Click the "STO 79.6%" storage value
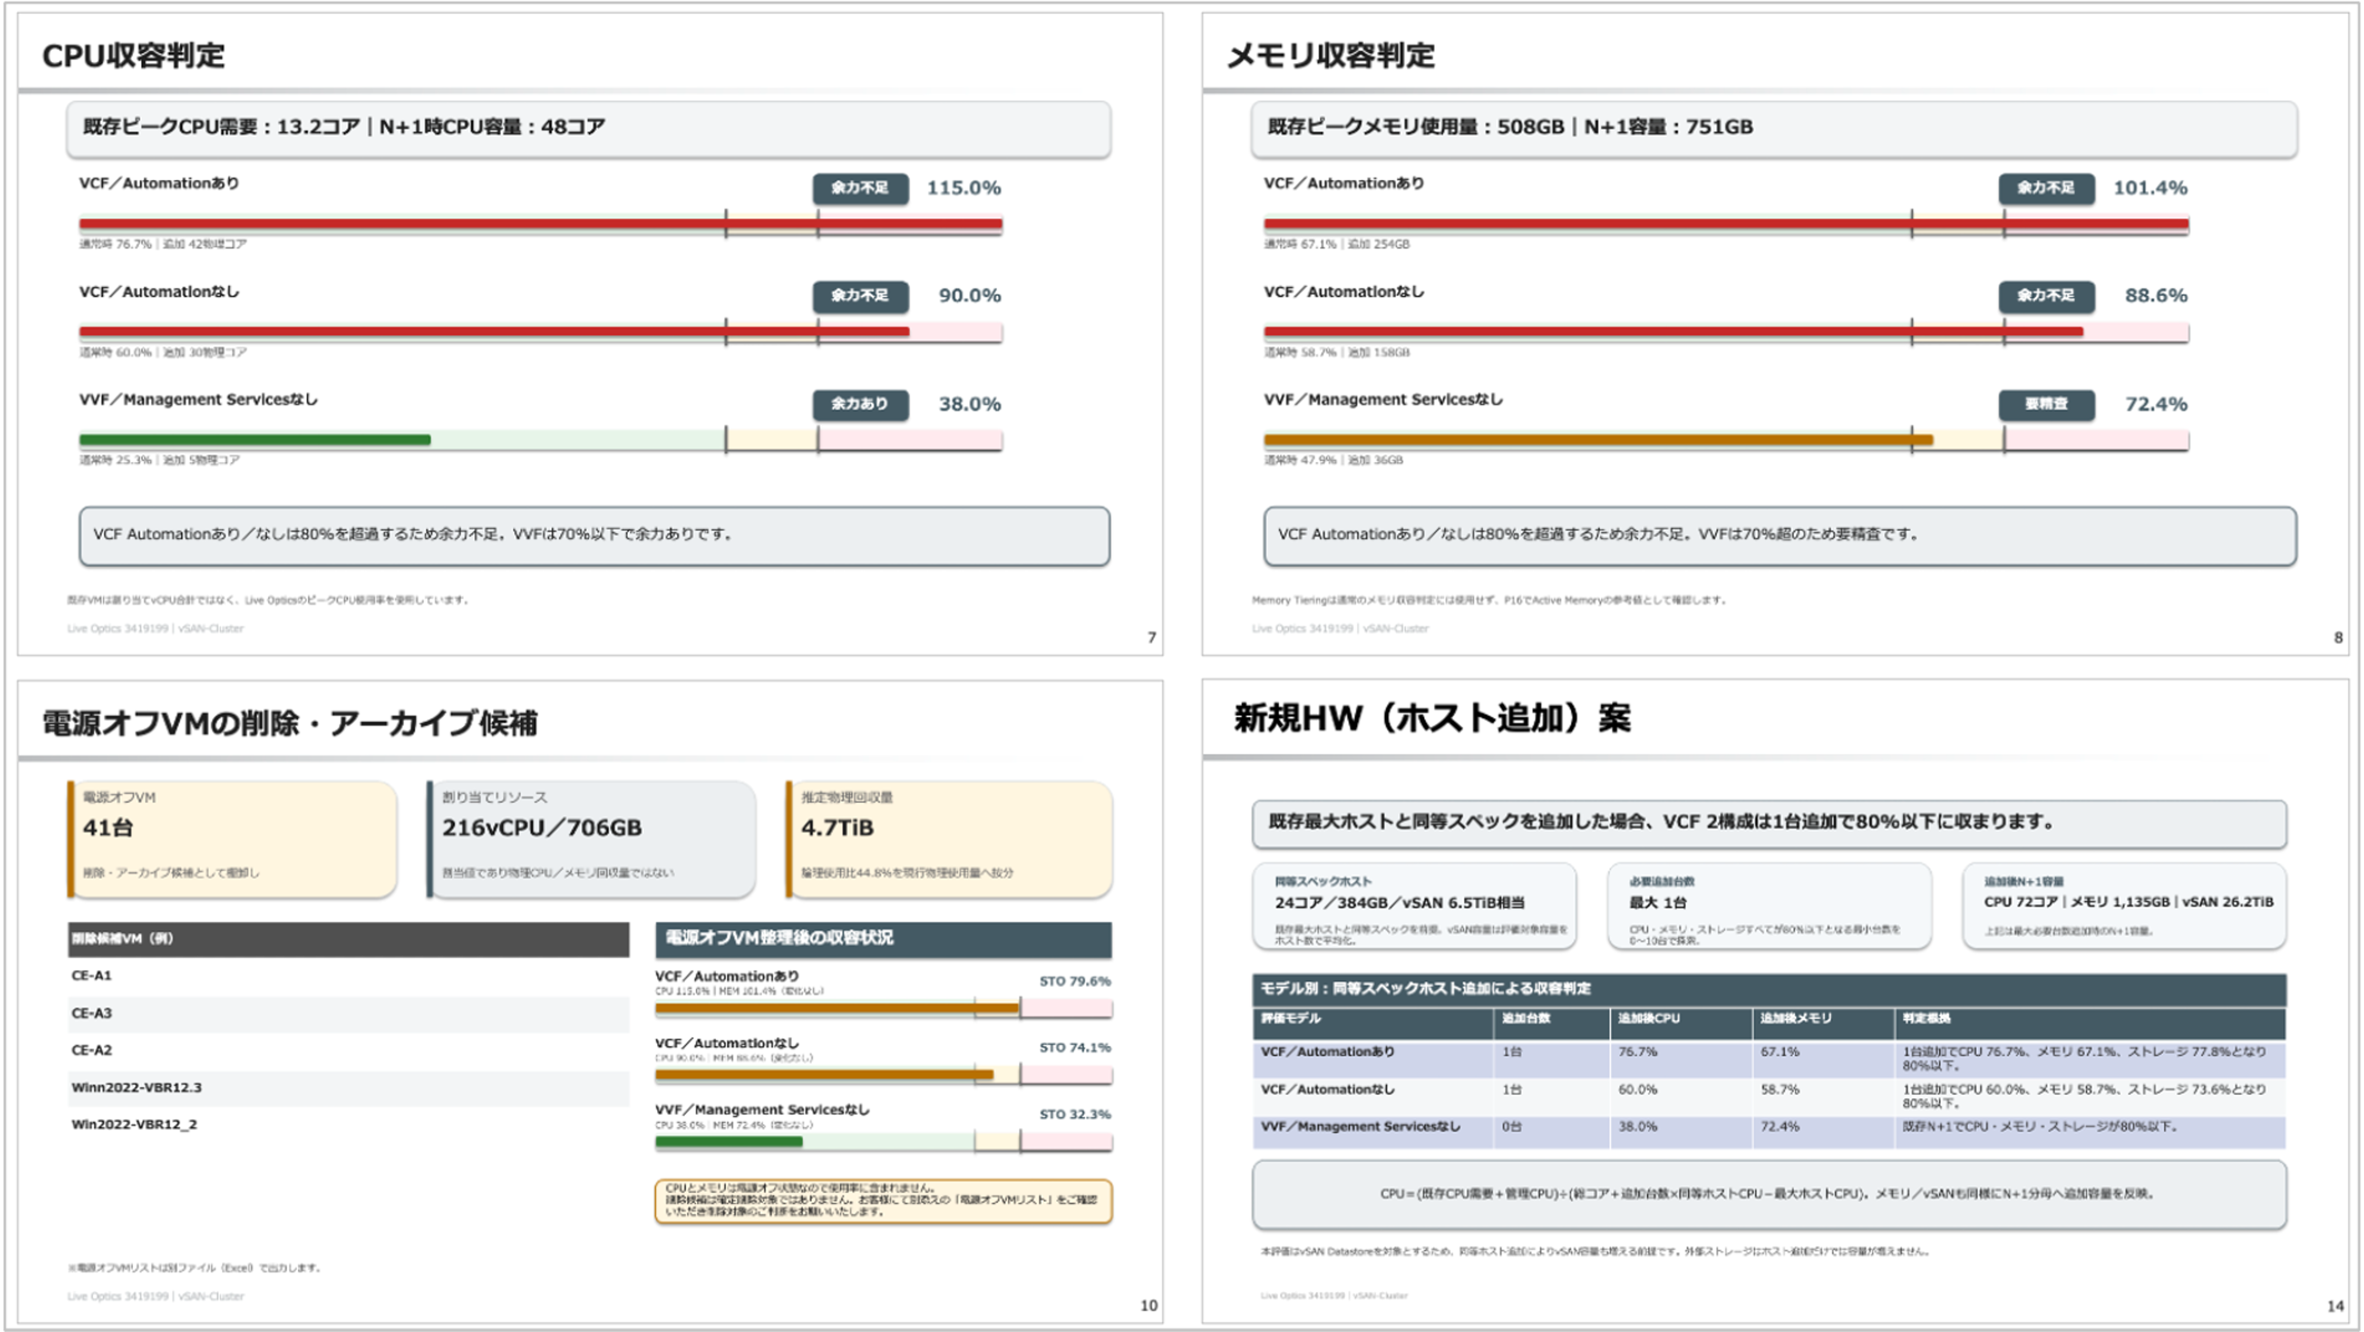Screen dimensions: 2364x1332 1075,982
